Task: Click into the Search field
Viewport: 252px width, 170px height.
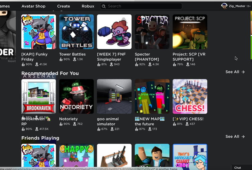Action: pos(141,6)
